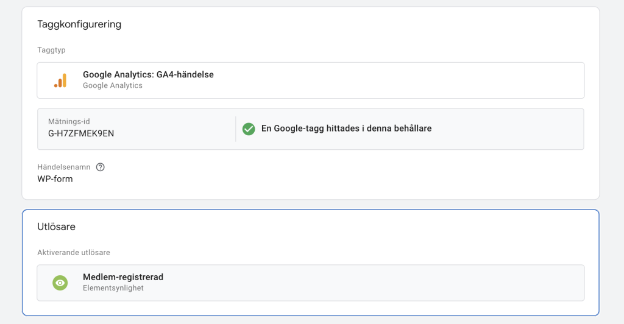Click the WP-form event name value

click(x=55, y=179)
